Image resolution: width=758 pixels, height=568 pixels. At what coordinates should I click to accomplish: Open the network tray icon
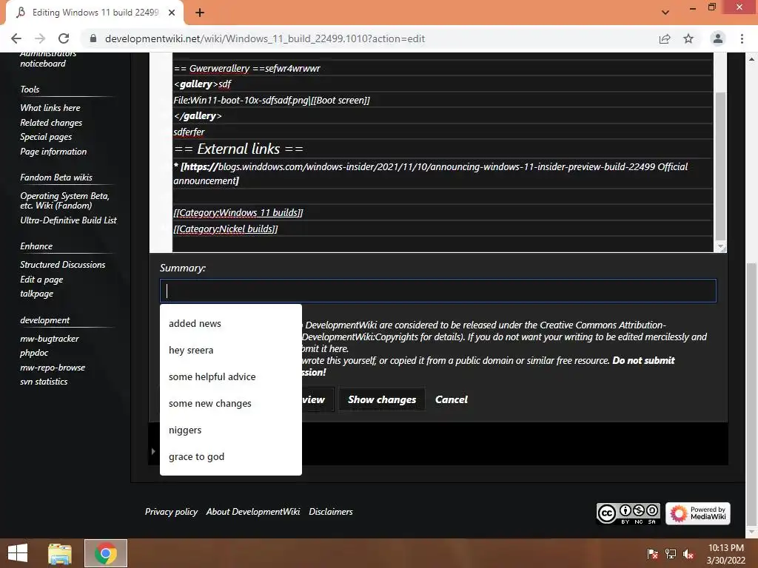[x=671, y=553]
